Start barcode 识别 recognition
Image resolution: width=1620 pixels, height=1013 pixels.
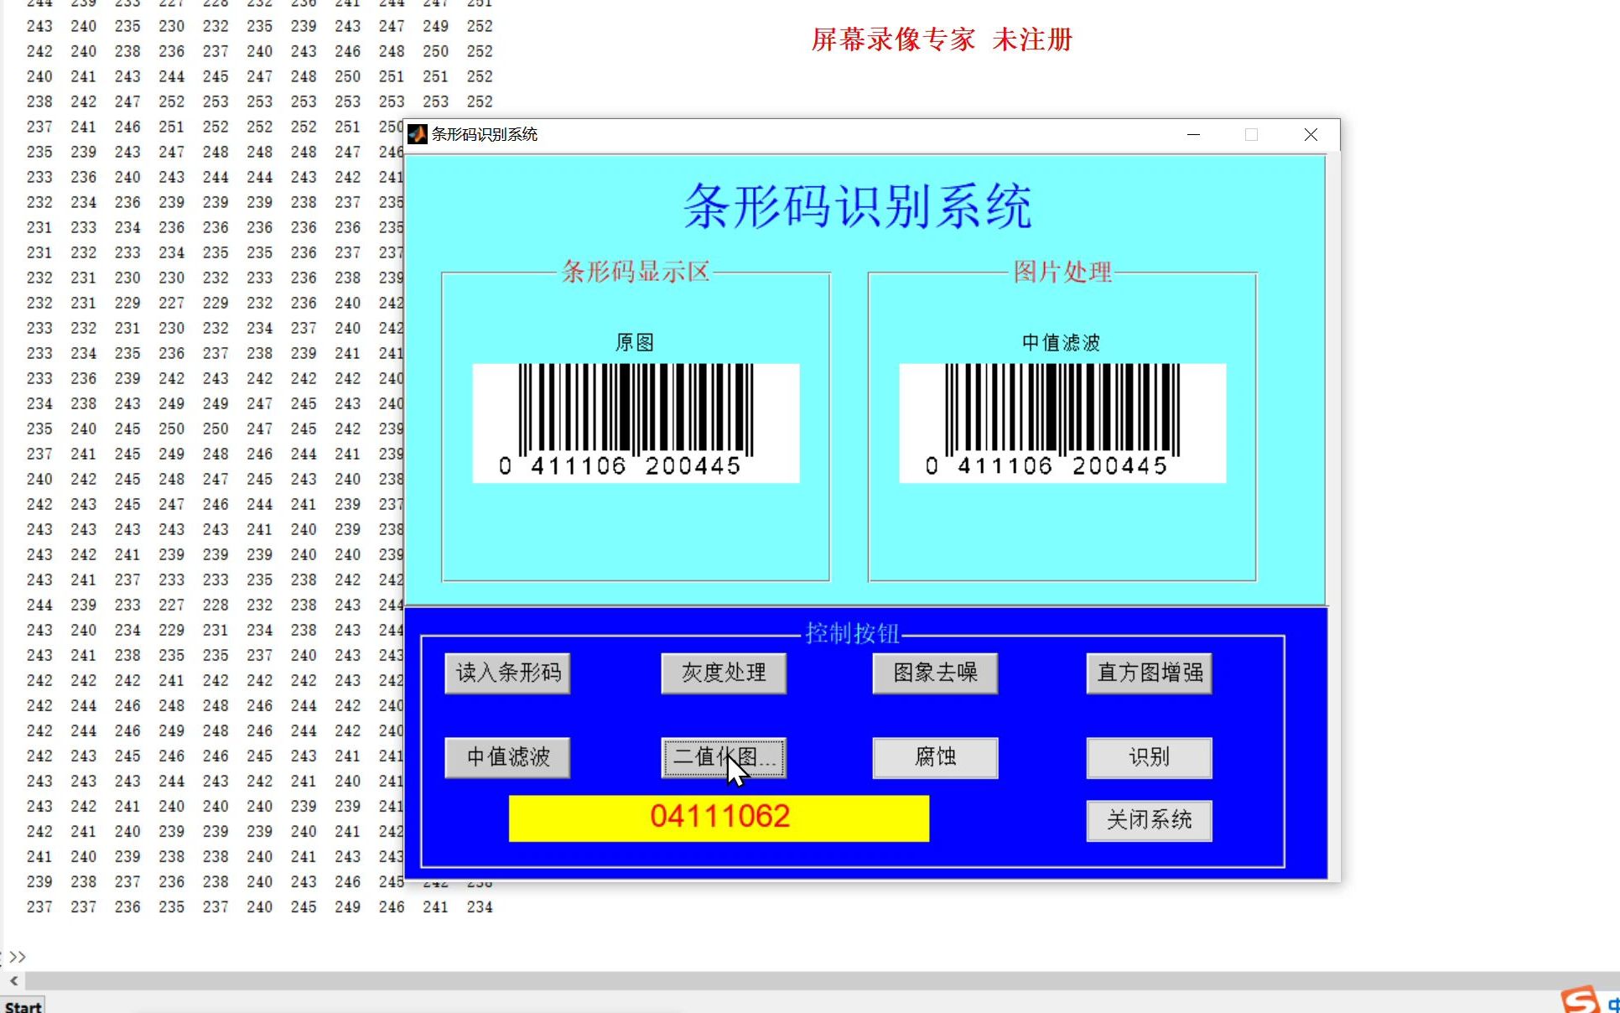[1149, 757]
